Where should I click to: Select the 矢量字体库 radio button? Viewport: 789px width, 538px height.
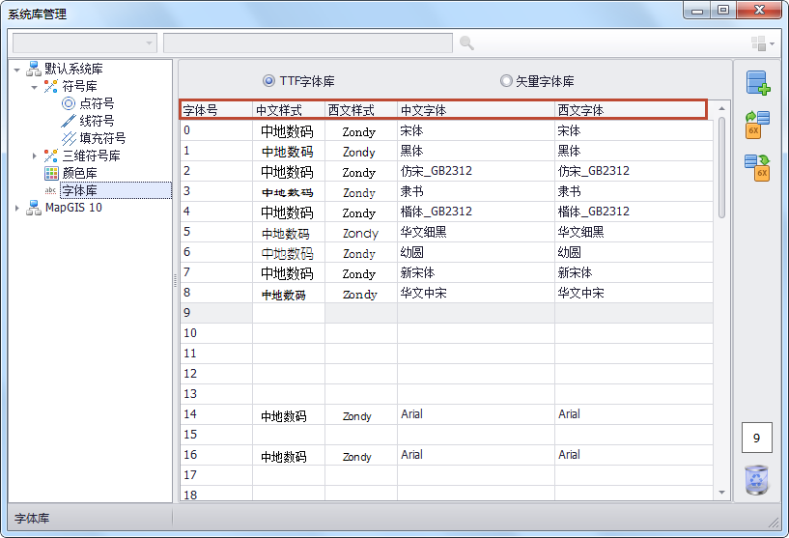pyautogui.click(x=506, y=81)
